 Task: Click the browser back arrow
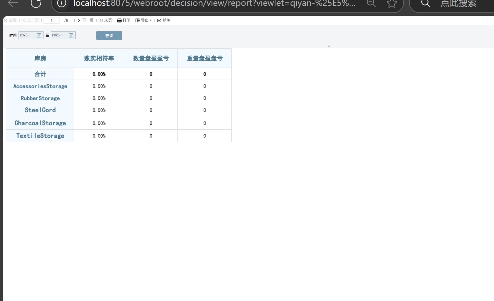pos(13,3)
